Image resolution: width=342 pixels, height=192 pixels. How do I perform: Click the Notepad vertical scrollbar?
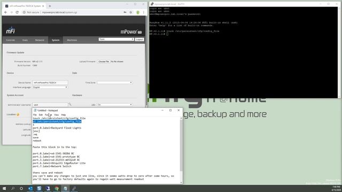[x=181, y=150]
